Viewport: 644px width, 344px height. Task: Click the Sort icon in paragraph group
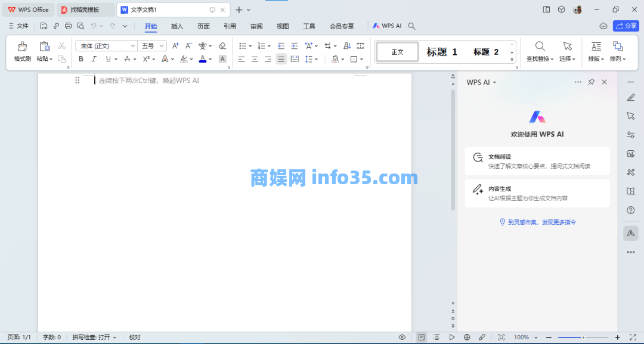point(347,45)
